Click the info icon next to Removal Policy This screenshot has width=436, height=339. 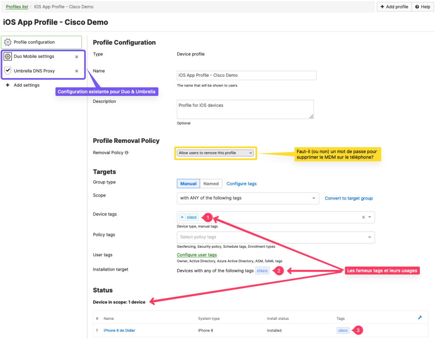[127, 153]
